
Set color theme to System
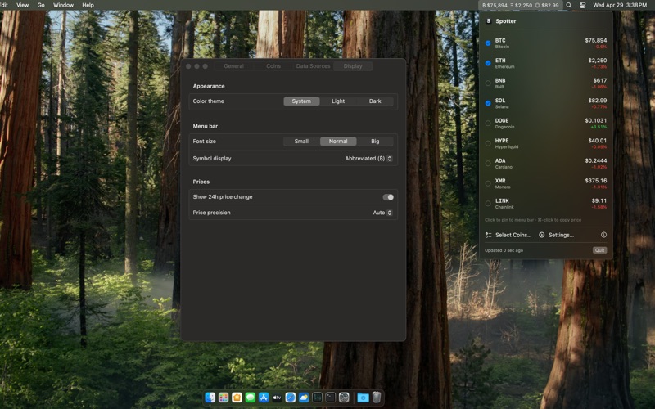pyautogui.click(x=301, y=101)
